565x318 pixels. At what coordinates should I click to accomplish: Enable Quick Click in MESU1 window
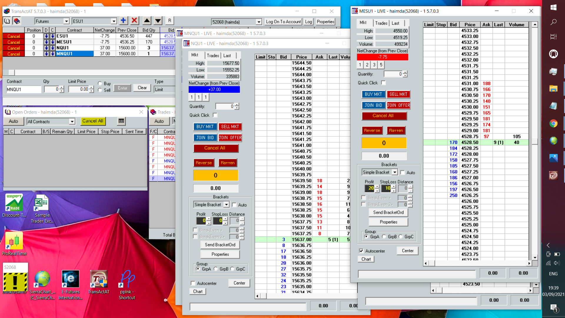point(383,83)
